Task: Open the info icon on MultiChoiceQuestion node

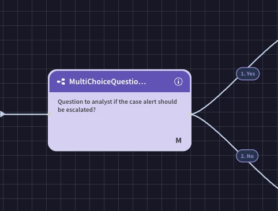Action: pos(178,82)
